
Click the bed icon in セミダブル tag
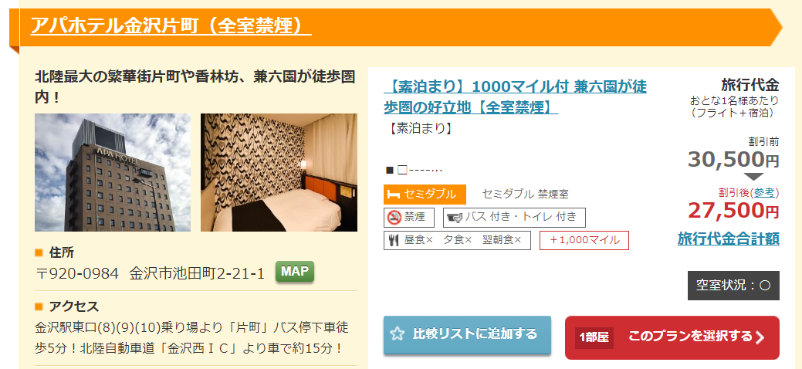click(x=394, y=195)
